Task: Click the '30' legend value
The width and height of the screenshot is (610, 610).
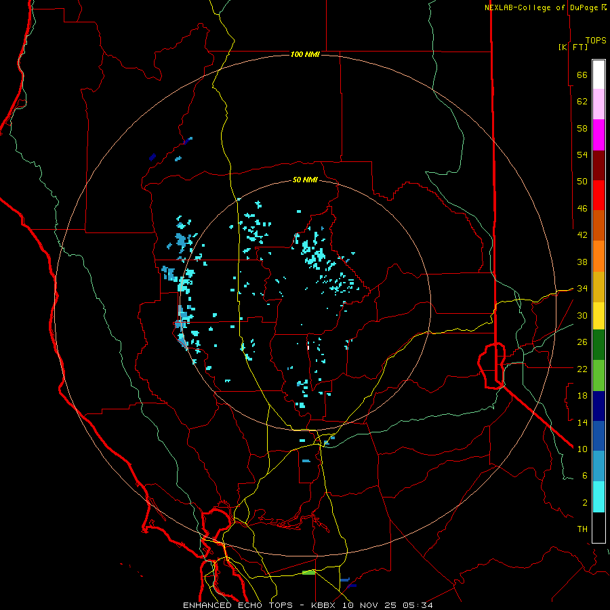Action: (582, 315)
